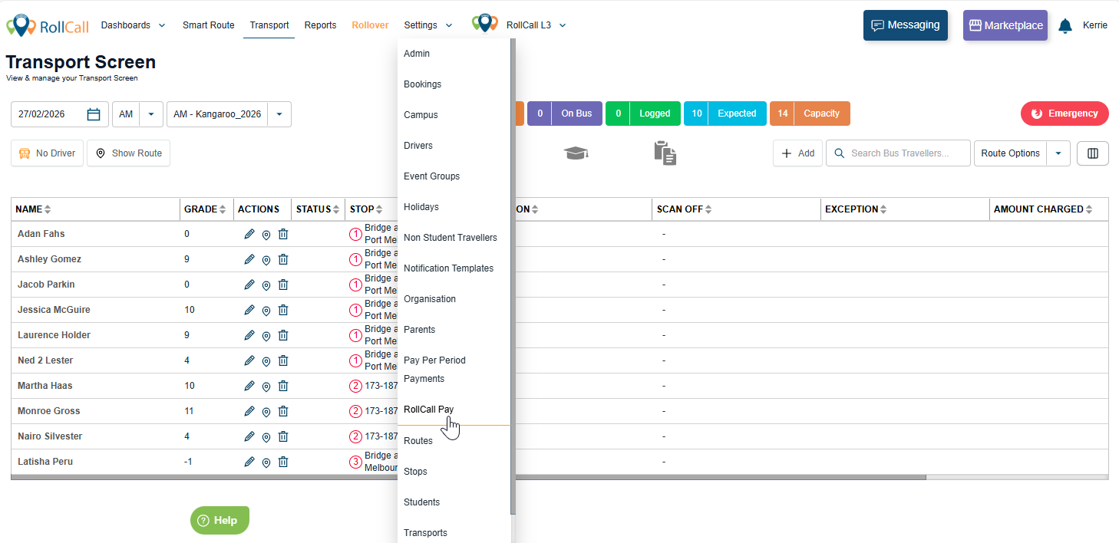Open the AM - Kangaroo_2026 route dropdown
The height and width of the screenshot is (543, 1119).
279,114
